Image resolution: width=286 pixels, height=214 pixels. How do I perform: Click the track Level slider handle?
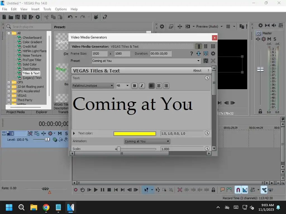(47, 139)
